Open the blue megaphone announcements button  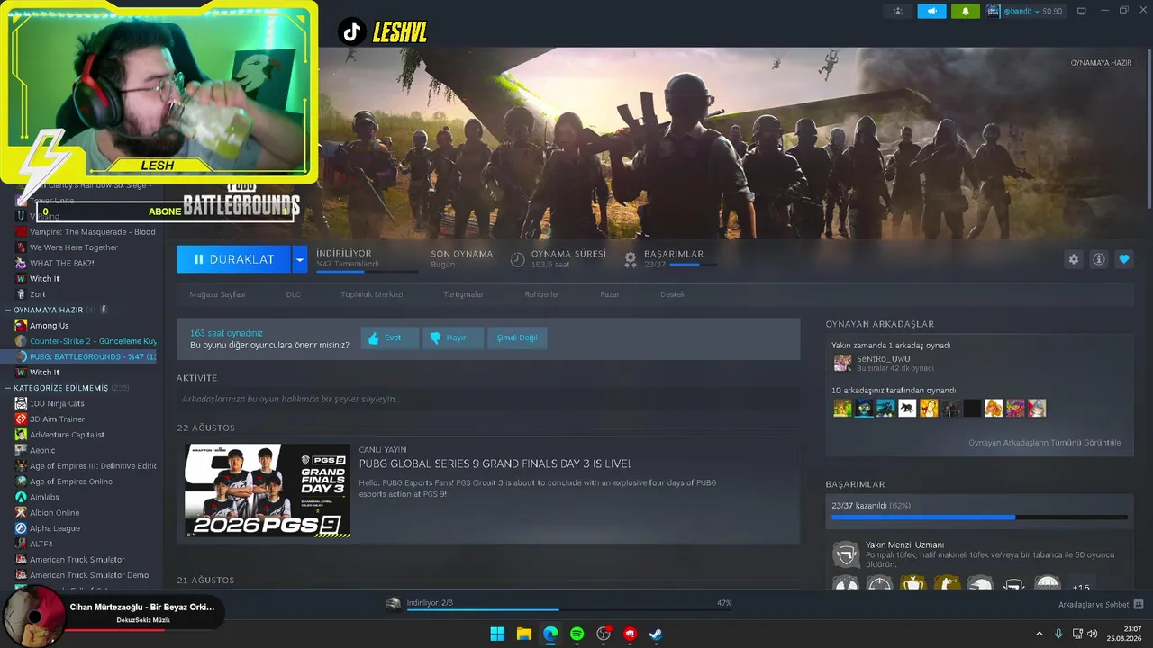931,11
